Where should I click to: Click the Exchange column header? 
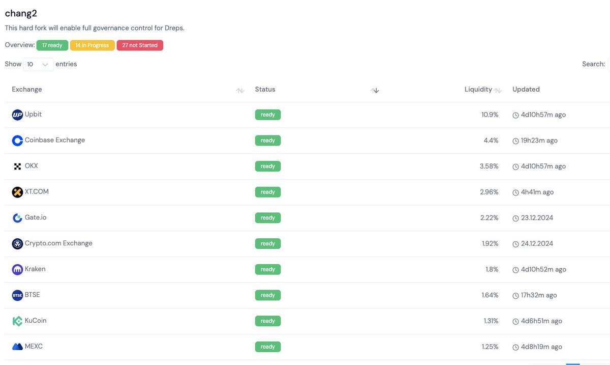tap(27, 90)
